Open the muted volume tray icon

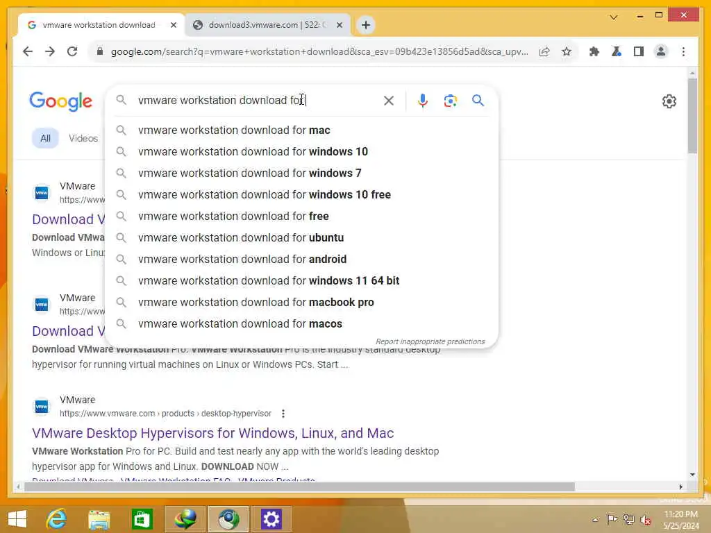645,519
